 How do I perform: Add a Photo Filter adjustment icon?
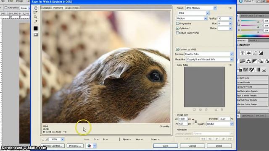[261, 61]
